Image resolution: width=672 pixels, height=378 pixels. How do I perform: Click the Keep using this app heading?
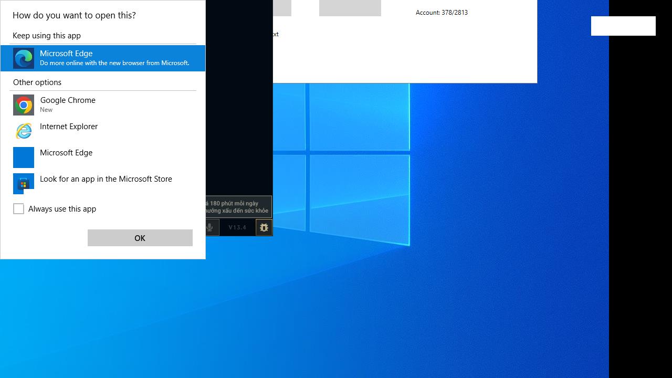coord(47,36)
